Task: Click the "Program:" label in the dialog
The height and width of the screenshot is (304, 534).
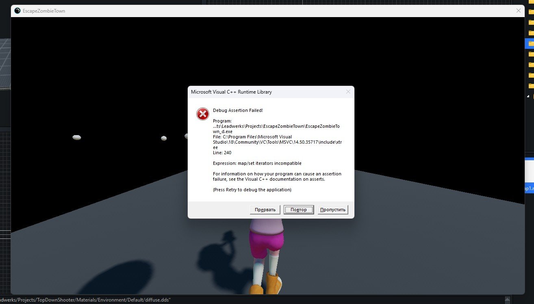Action: point(222,121)
